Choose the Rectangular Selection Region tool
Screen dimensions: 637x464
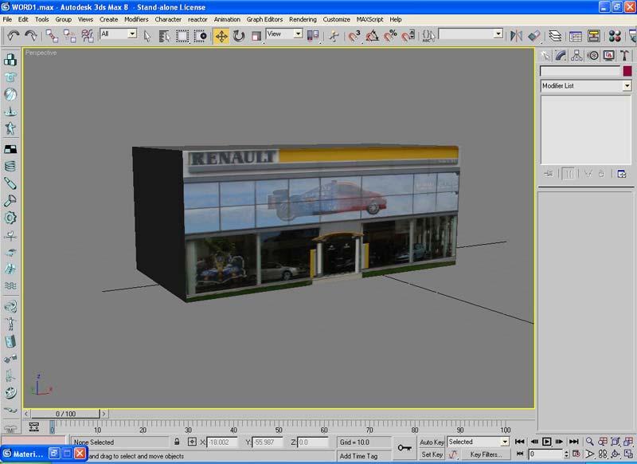(x=182, y=36)
